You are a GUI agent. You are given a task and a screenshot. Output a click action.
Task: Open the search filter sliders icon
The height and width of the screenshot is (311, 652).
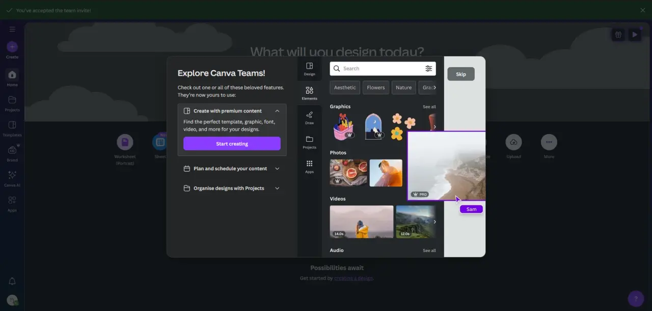coord(428,69)
